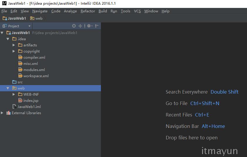Select workspace.xml in project tree

(x=36, y=76)
